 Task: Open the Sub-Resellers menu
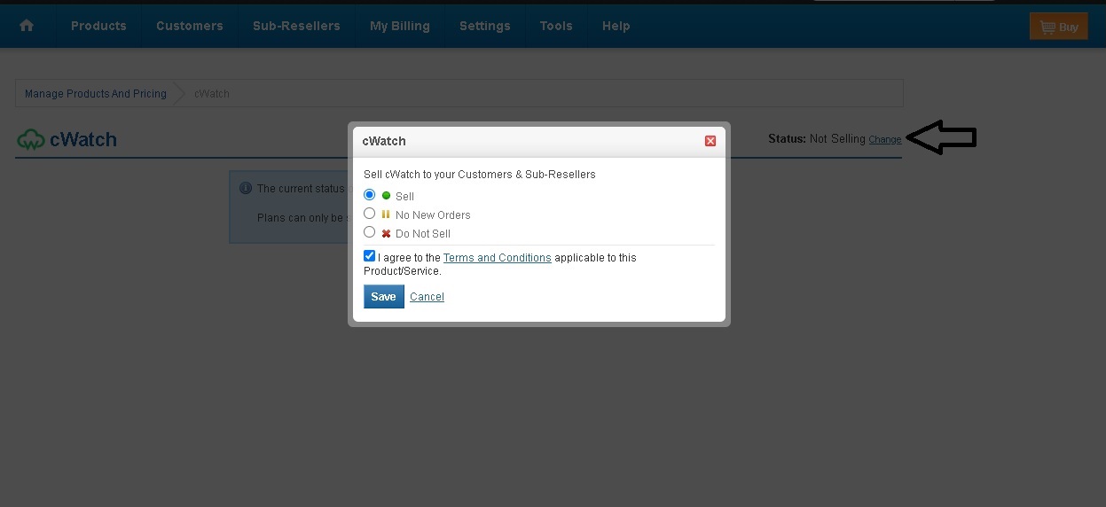(296, 26)
